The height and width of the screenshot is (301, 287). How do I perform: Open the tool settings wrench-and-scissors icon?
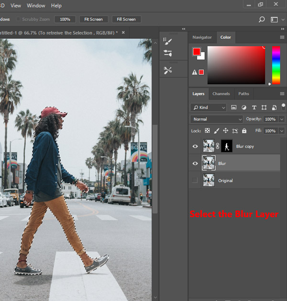(167, 70)
